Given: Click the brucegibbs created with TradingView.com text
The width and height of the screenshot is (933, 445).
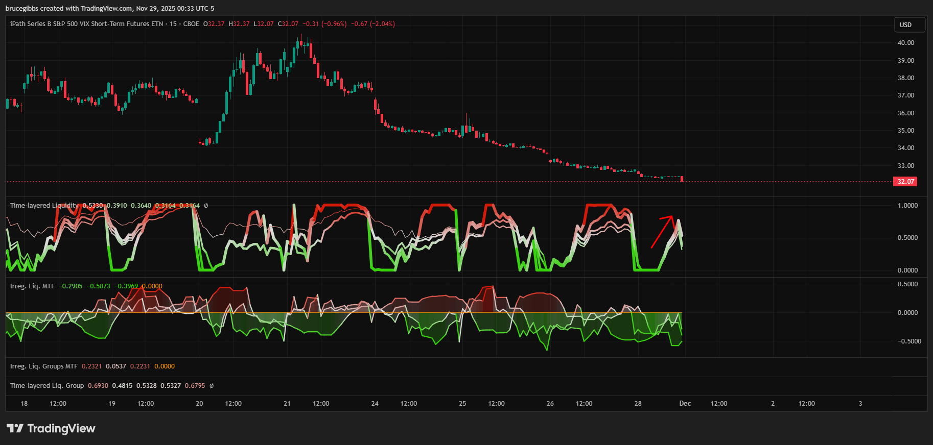Looking at the screenshot, I should (x=110, y=8).
